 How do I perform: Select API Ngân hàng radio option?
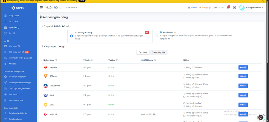[71, 36]
